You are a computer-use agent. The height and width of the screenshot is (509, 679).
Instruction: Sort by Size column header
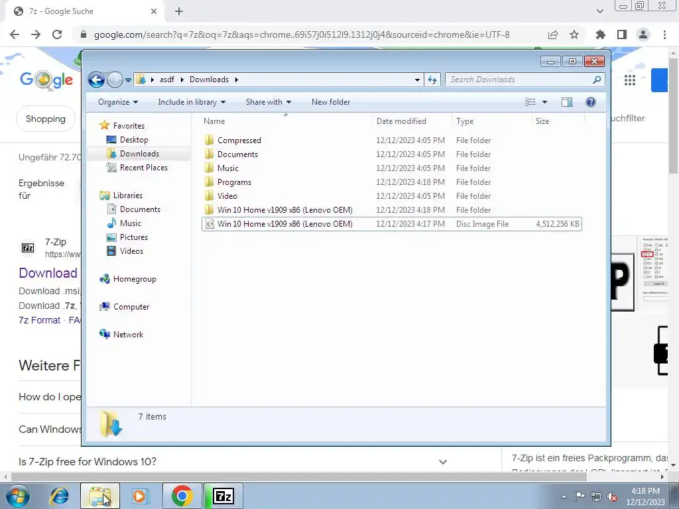[558, 122]
